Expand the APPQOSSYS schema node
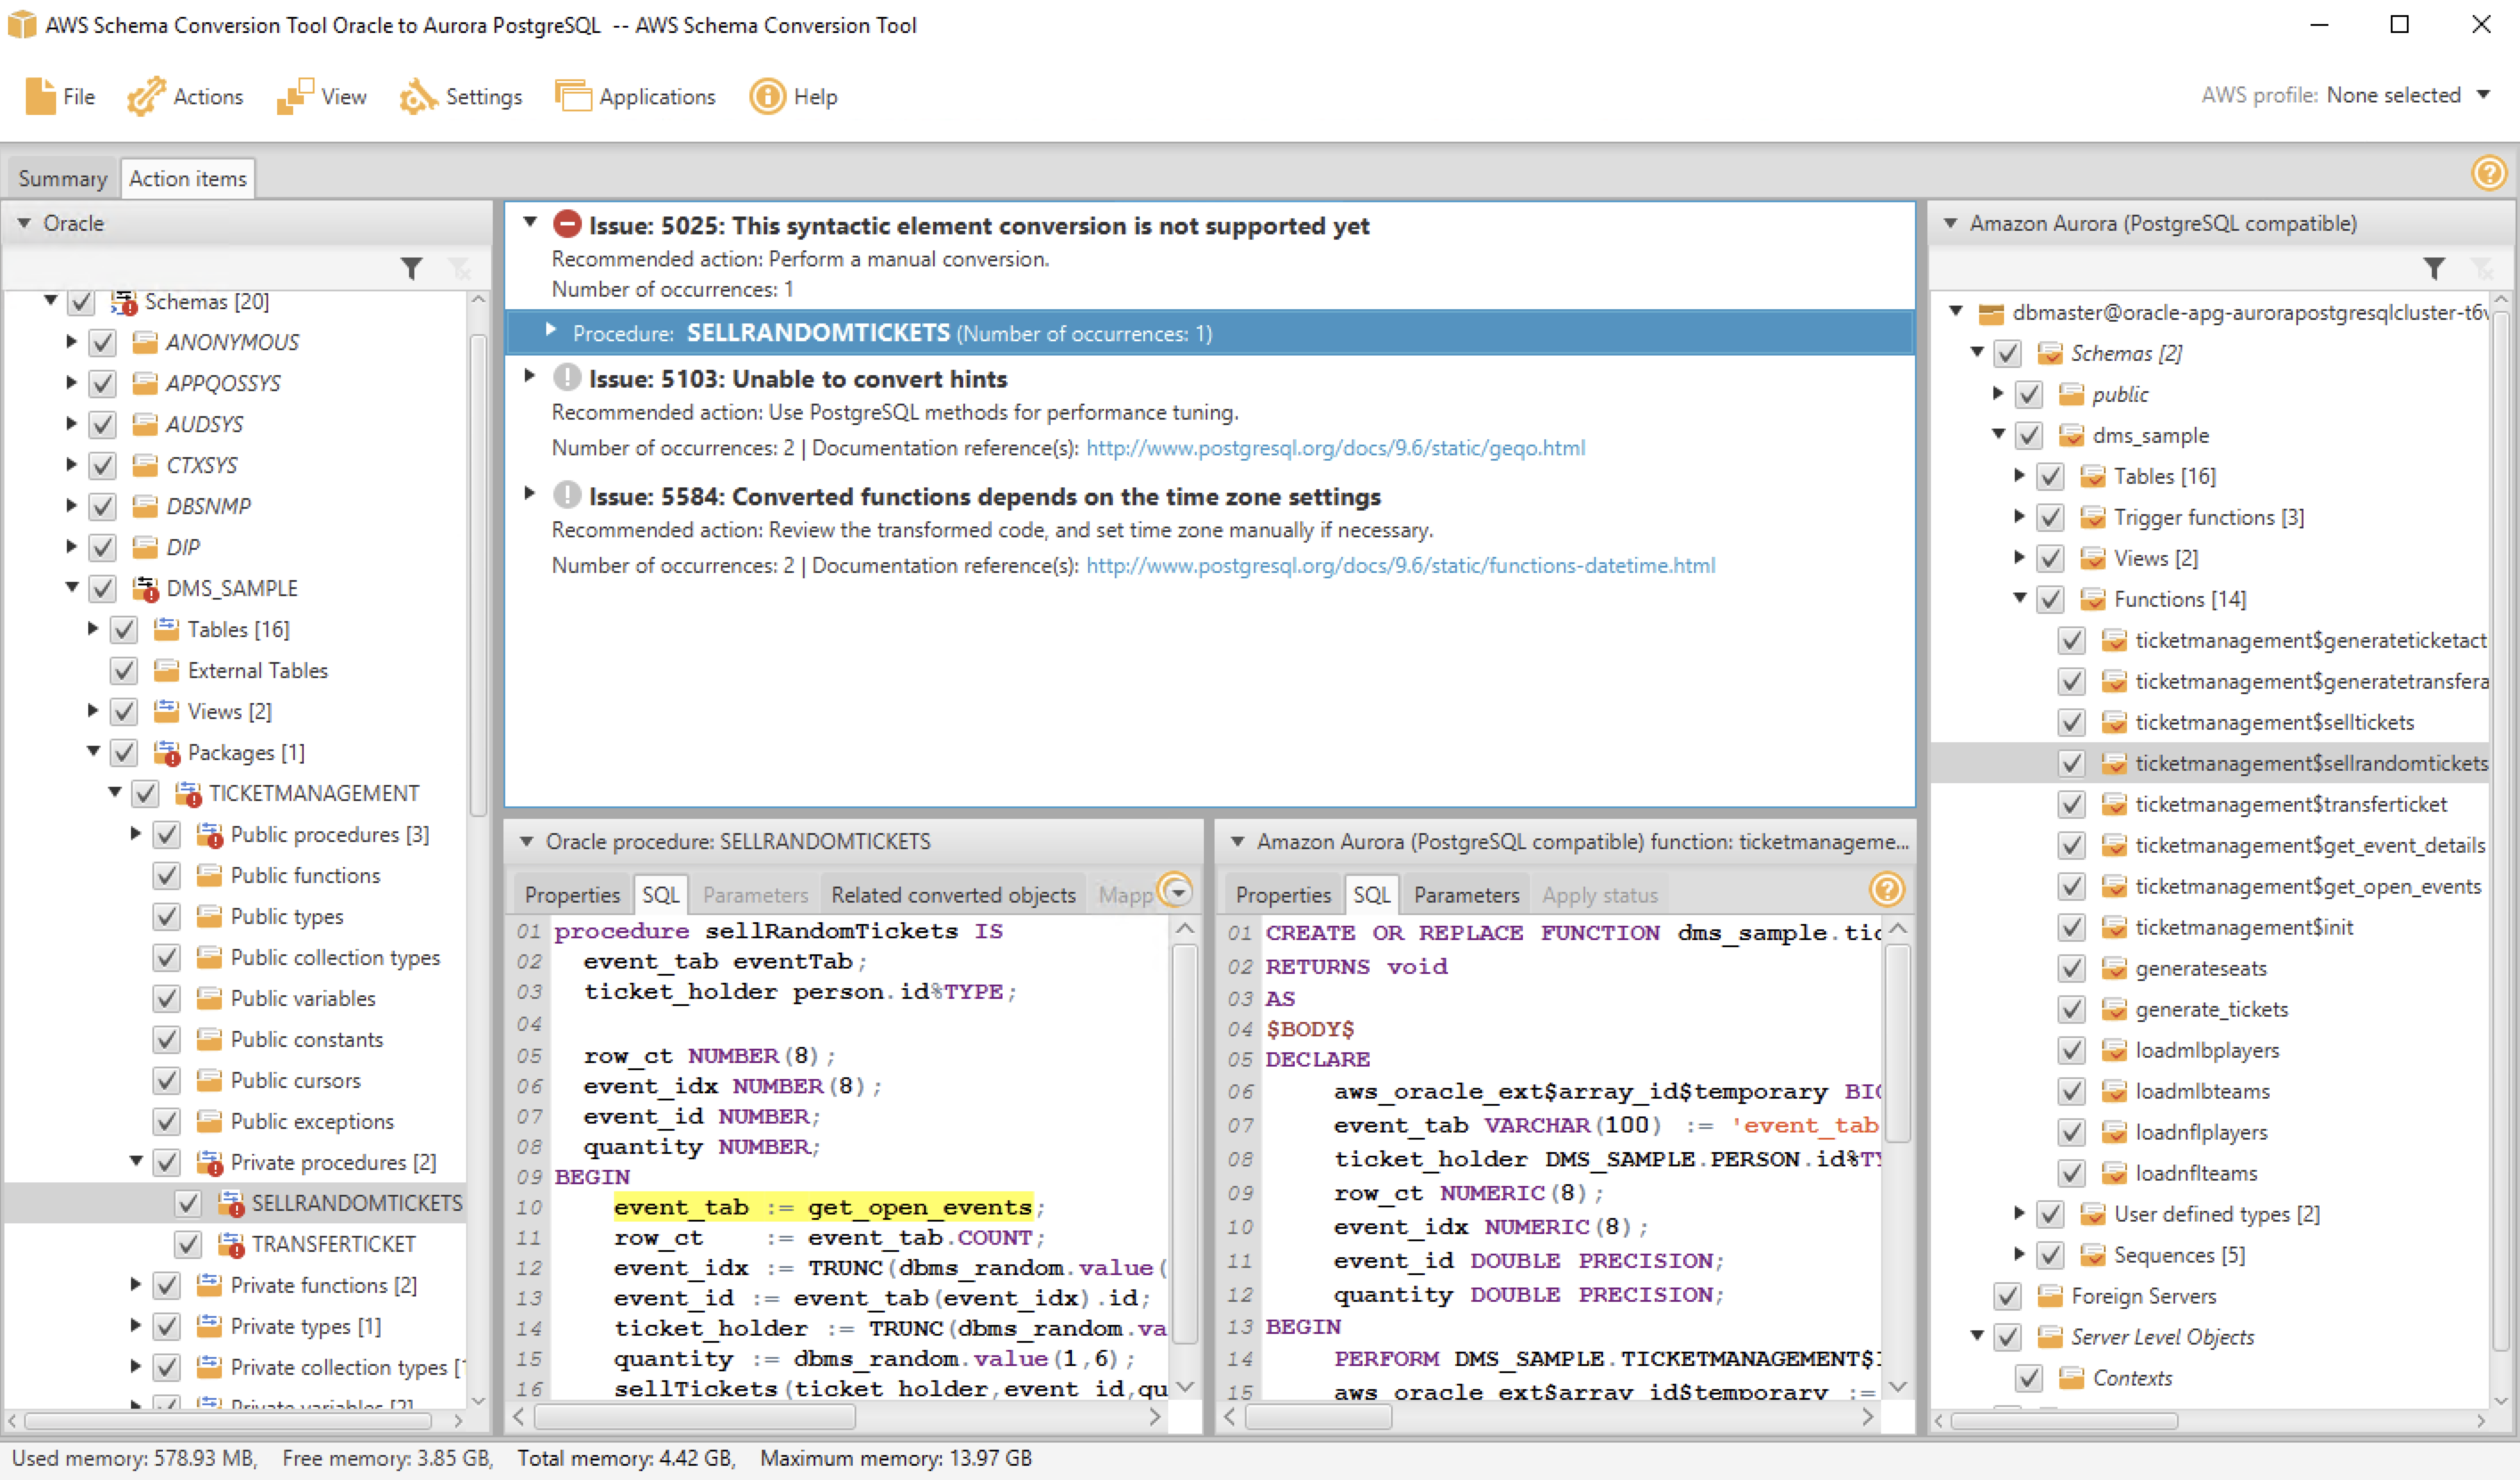This screenshot has height=1480, width=2520. pyautogui.click(x=71, y=383)
